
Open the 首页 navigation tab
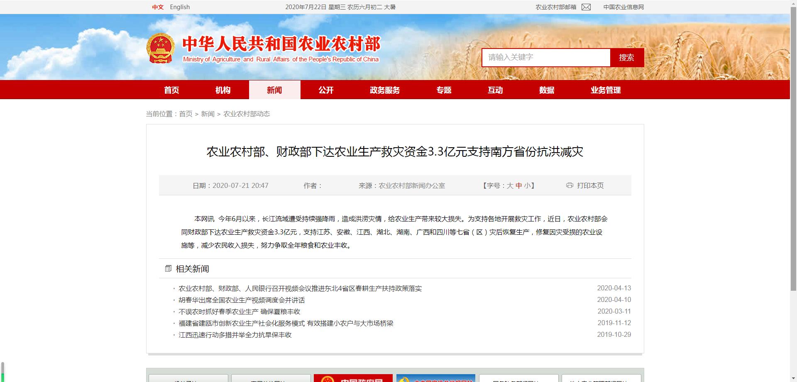coord(171,90)
